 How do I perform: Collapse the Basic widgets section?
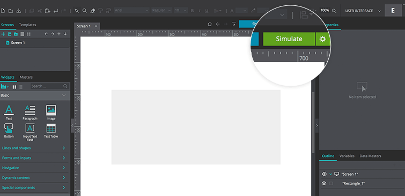(x=64, y=95)
